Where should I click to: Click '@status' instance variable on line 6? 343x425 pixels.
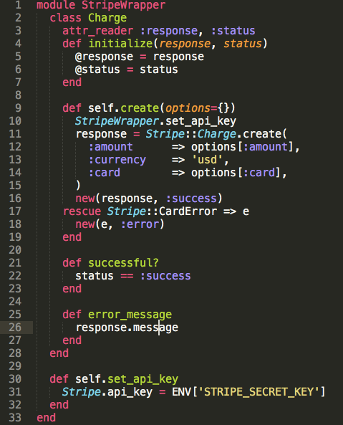[x=97, y=70]
